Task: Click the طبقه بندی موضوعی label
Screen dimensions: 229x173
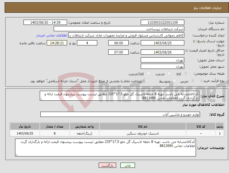Action: [x=209, y=74]
